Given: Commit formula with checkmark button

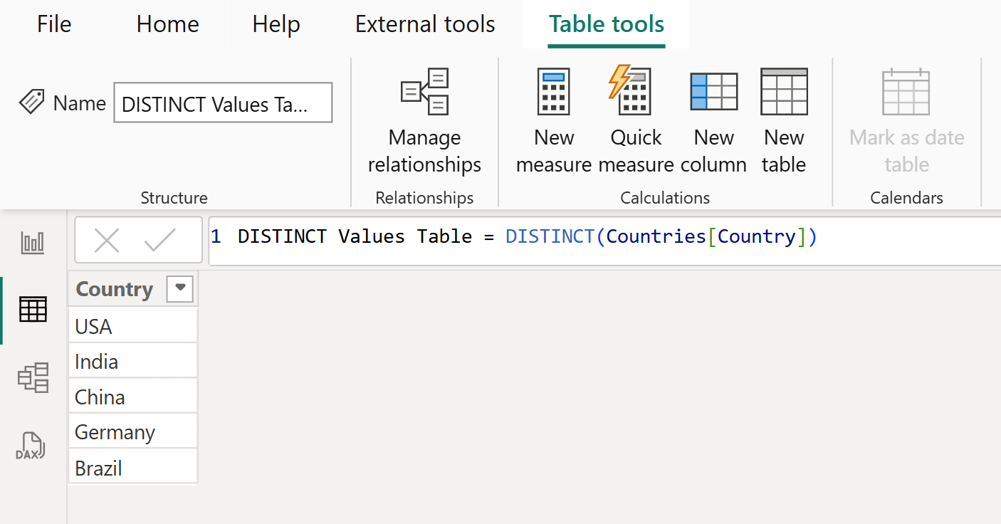Looking at the screenshot, I should click(159, 241).
